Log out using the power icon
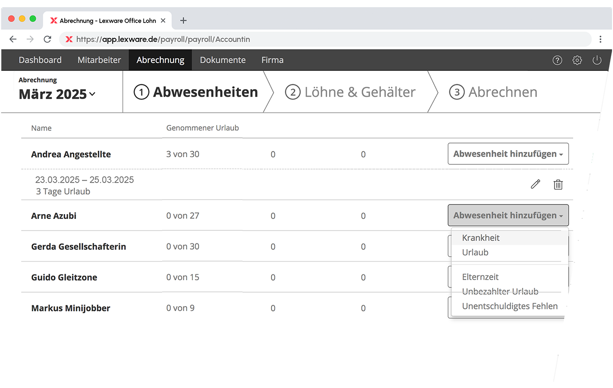613x388 pixels. point(597,60)
